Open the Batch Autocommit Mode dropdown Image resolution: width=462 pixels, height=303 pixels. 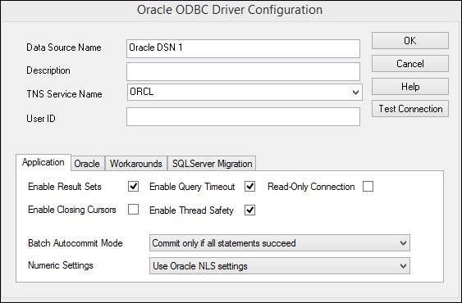click(x=280, y=243)
